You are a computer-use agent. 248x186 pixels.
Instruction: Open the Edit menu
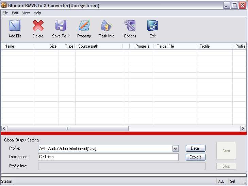click(15, 13)
